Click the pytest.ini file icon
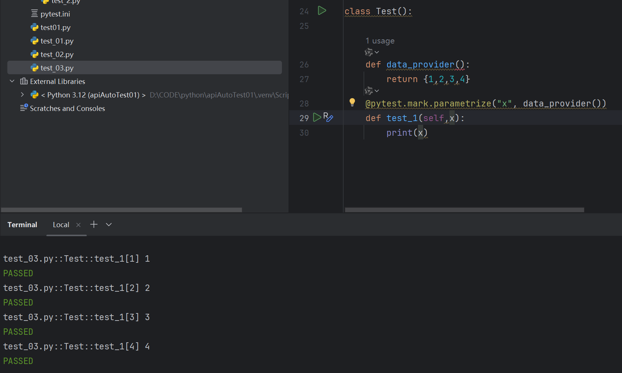The height and width of the screenshot is (373, 622). point(35,14)
